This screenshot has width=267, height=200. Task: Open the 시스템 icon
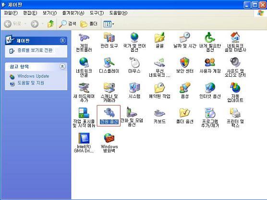point(134,88)
